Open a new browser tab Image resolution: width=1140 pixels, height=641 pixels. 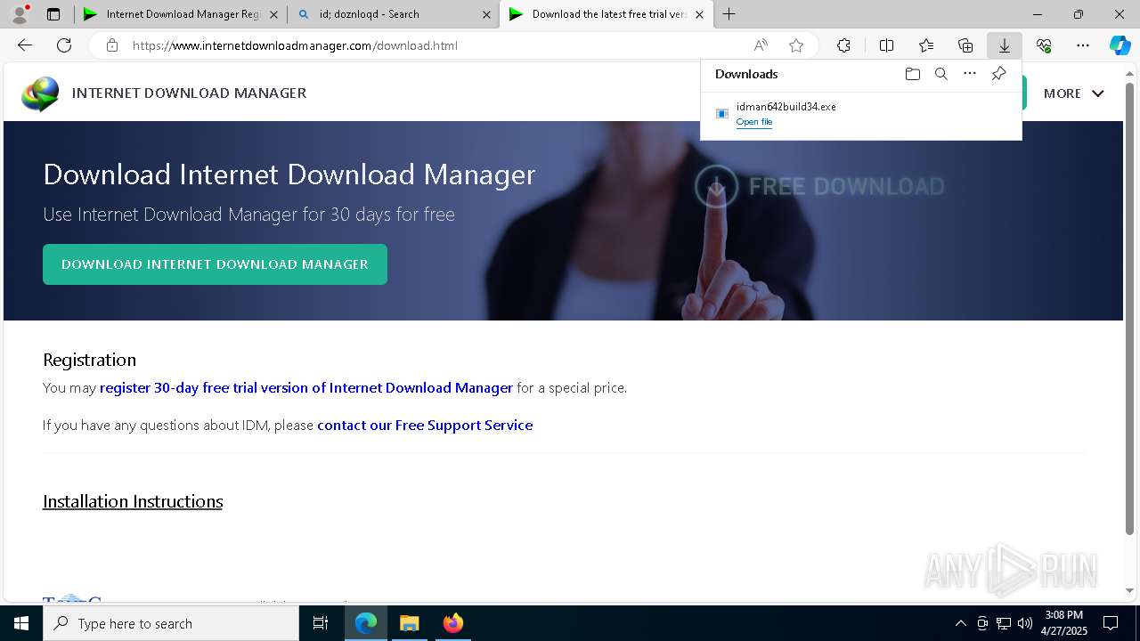click(729, 14)
